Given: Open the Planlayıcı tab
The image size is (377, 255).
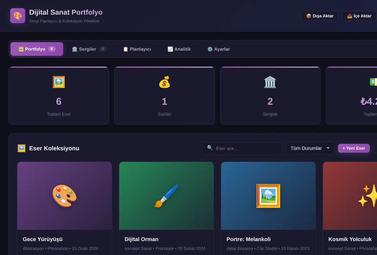Looking at the screenshot, I should click(137, 49).
